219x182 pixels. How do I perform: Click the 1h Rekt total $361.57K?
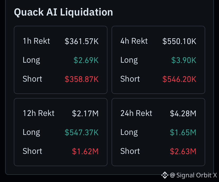(82, 41)
